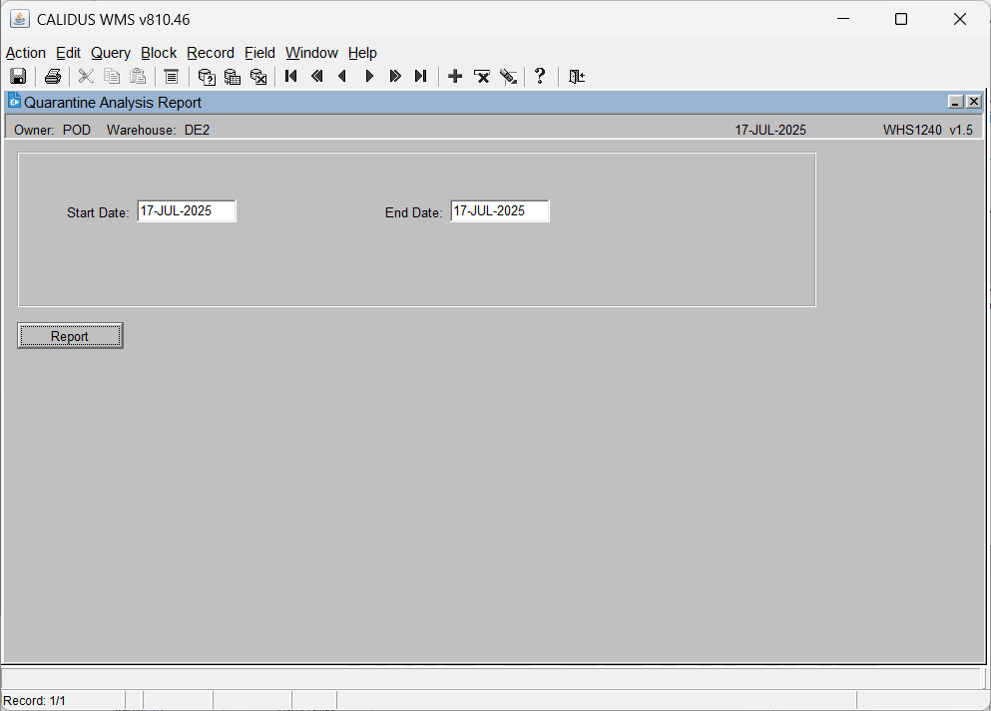Click the Enter Query icon
991x711 pixels.
[207, 77]
